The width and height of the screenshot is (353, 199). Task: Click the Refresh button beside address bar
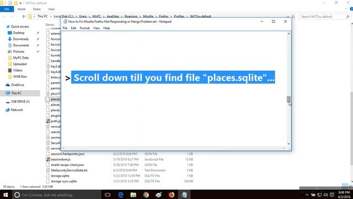coord(293,17)
